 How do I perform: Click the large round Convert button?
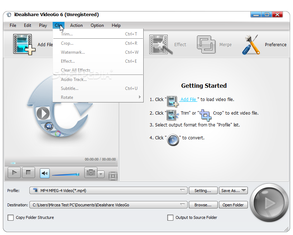point(269,203)
